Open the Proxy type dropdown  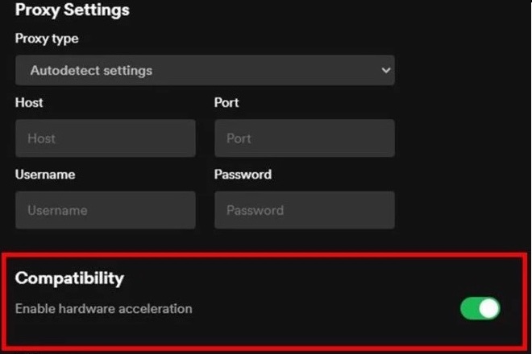click(205, 71)
